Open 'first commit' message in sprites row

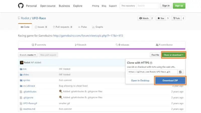pyautogui.click(x=65, y=80)
